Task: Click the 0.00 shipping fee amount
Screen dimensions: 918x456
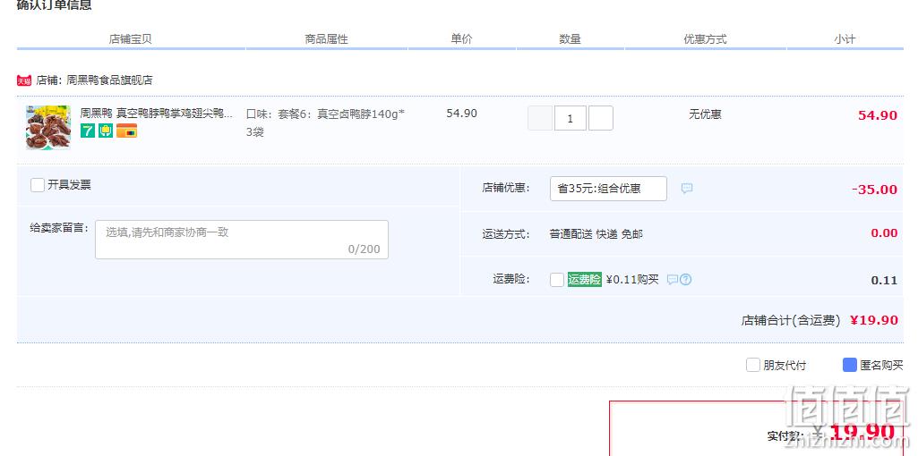Action: 884,233
